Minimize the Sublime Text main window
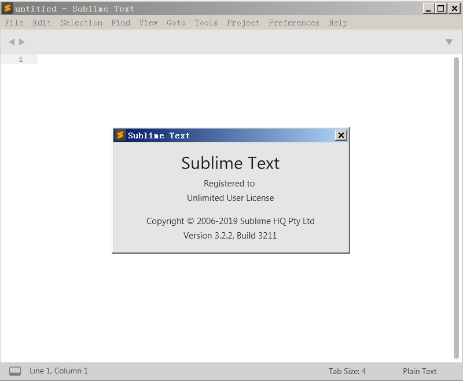Viewport: 463px width, 381px height. click(x=428, y=9)
